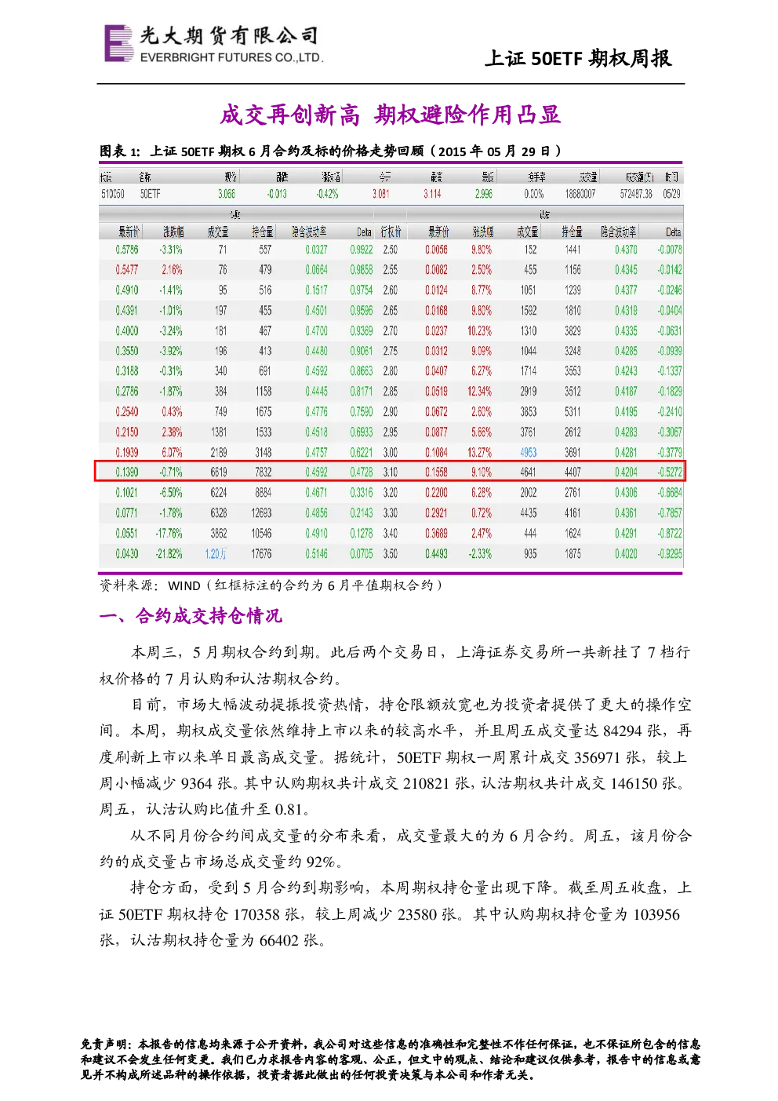
Task: Click the paragraph starting '本周三，5 月期权合约到期'
Action: 395,665
